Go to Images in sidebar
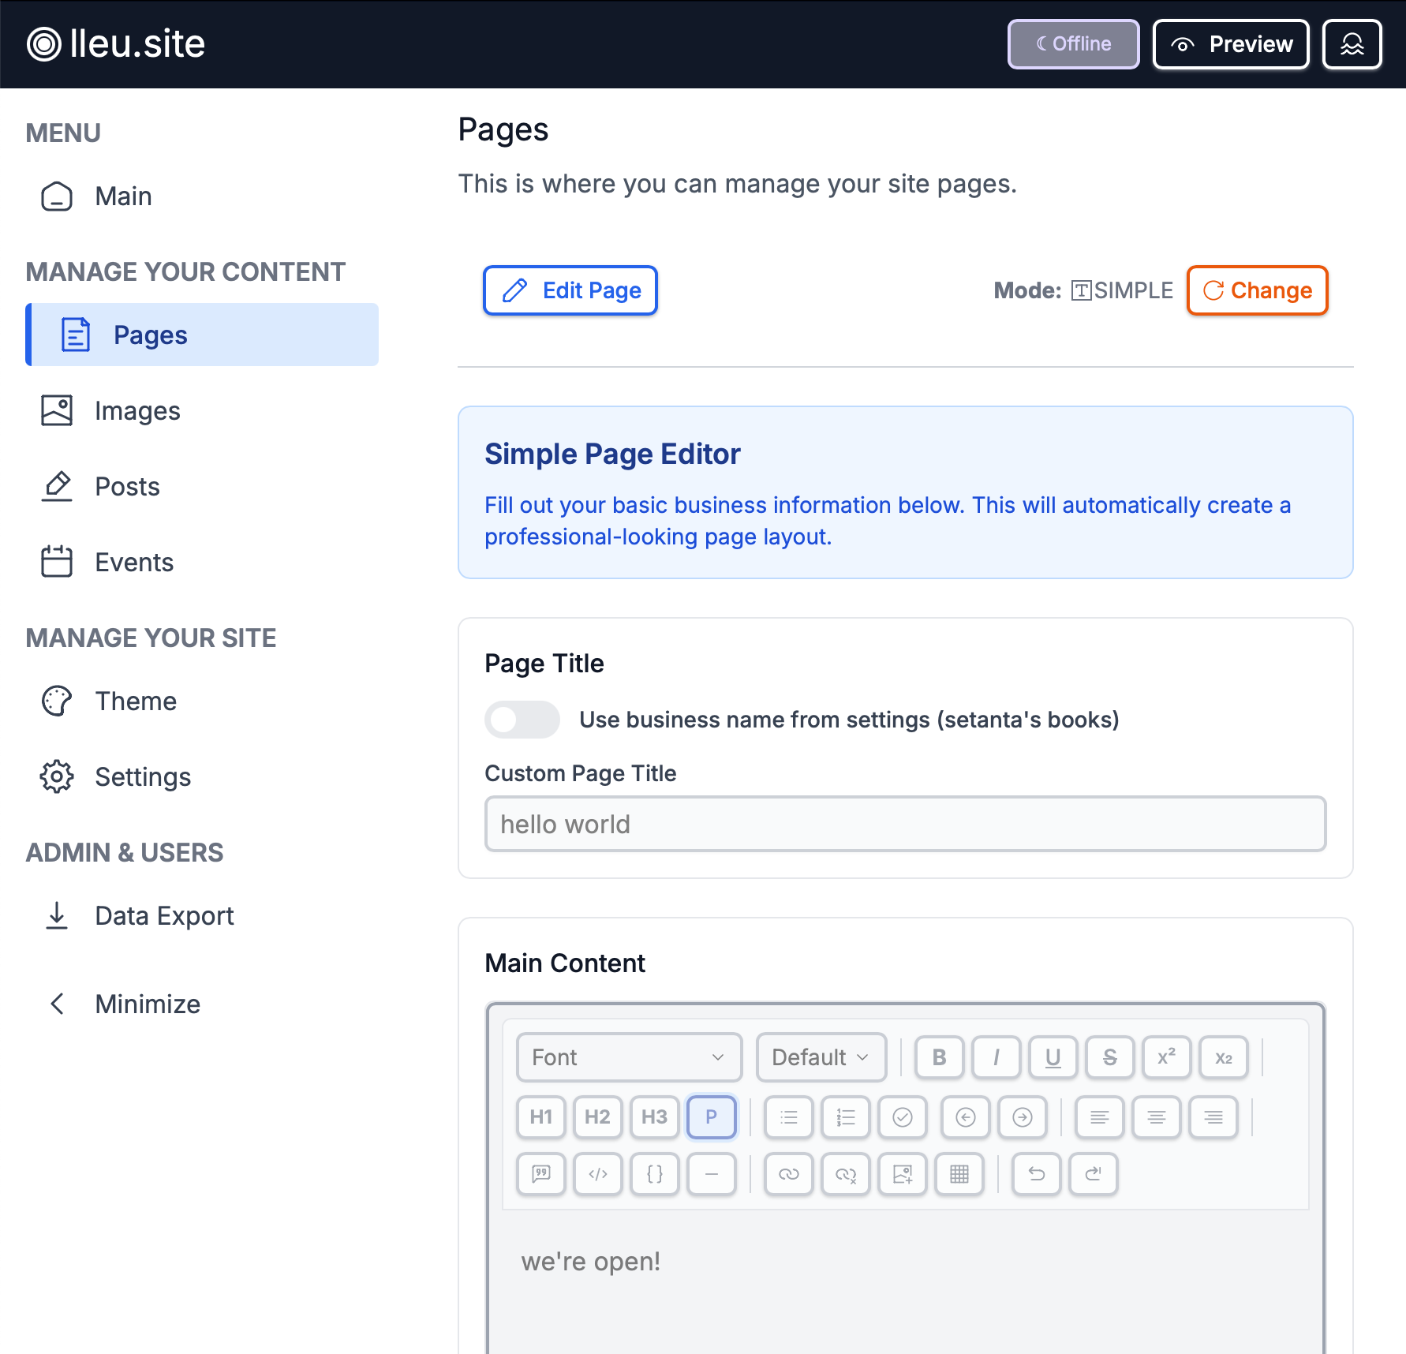1406x1354 pixels. tap(137, 410)
